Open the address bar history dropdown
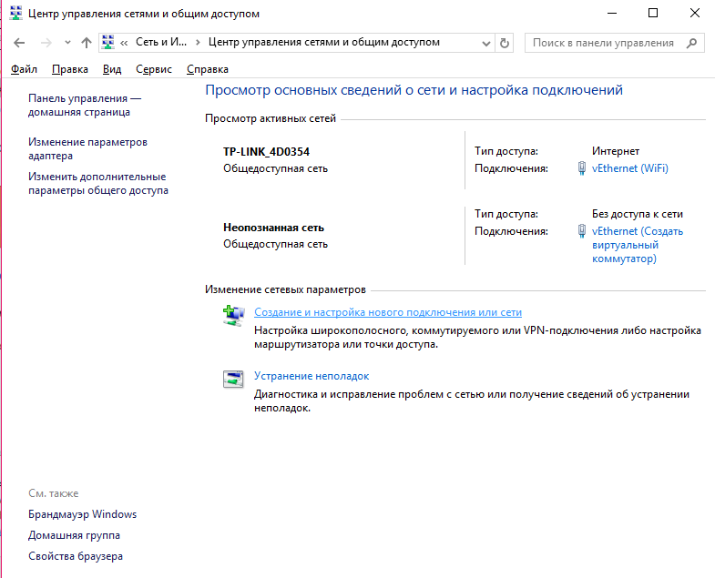715x578 pixels. pyautogui.click(x=486, y=44)
